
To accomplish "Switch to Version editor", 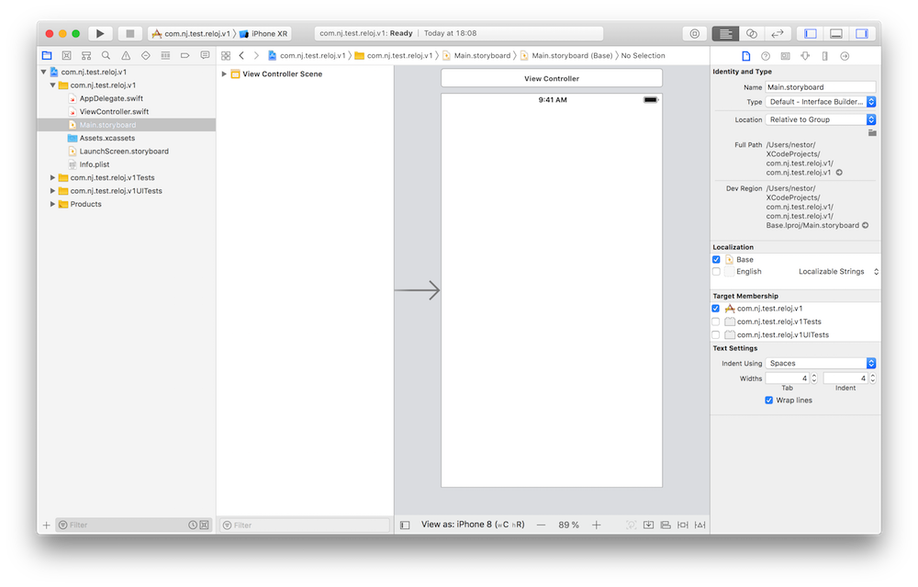I will click(777, 34).
